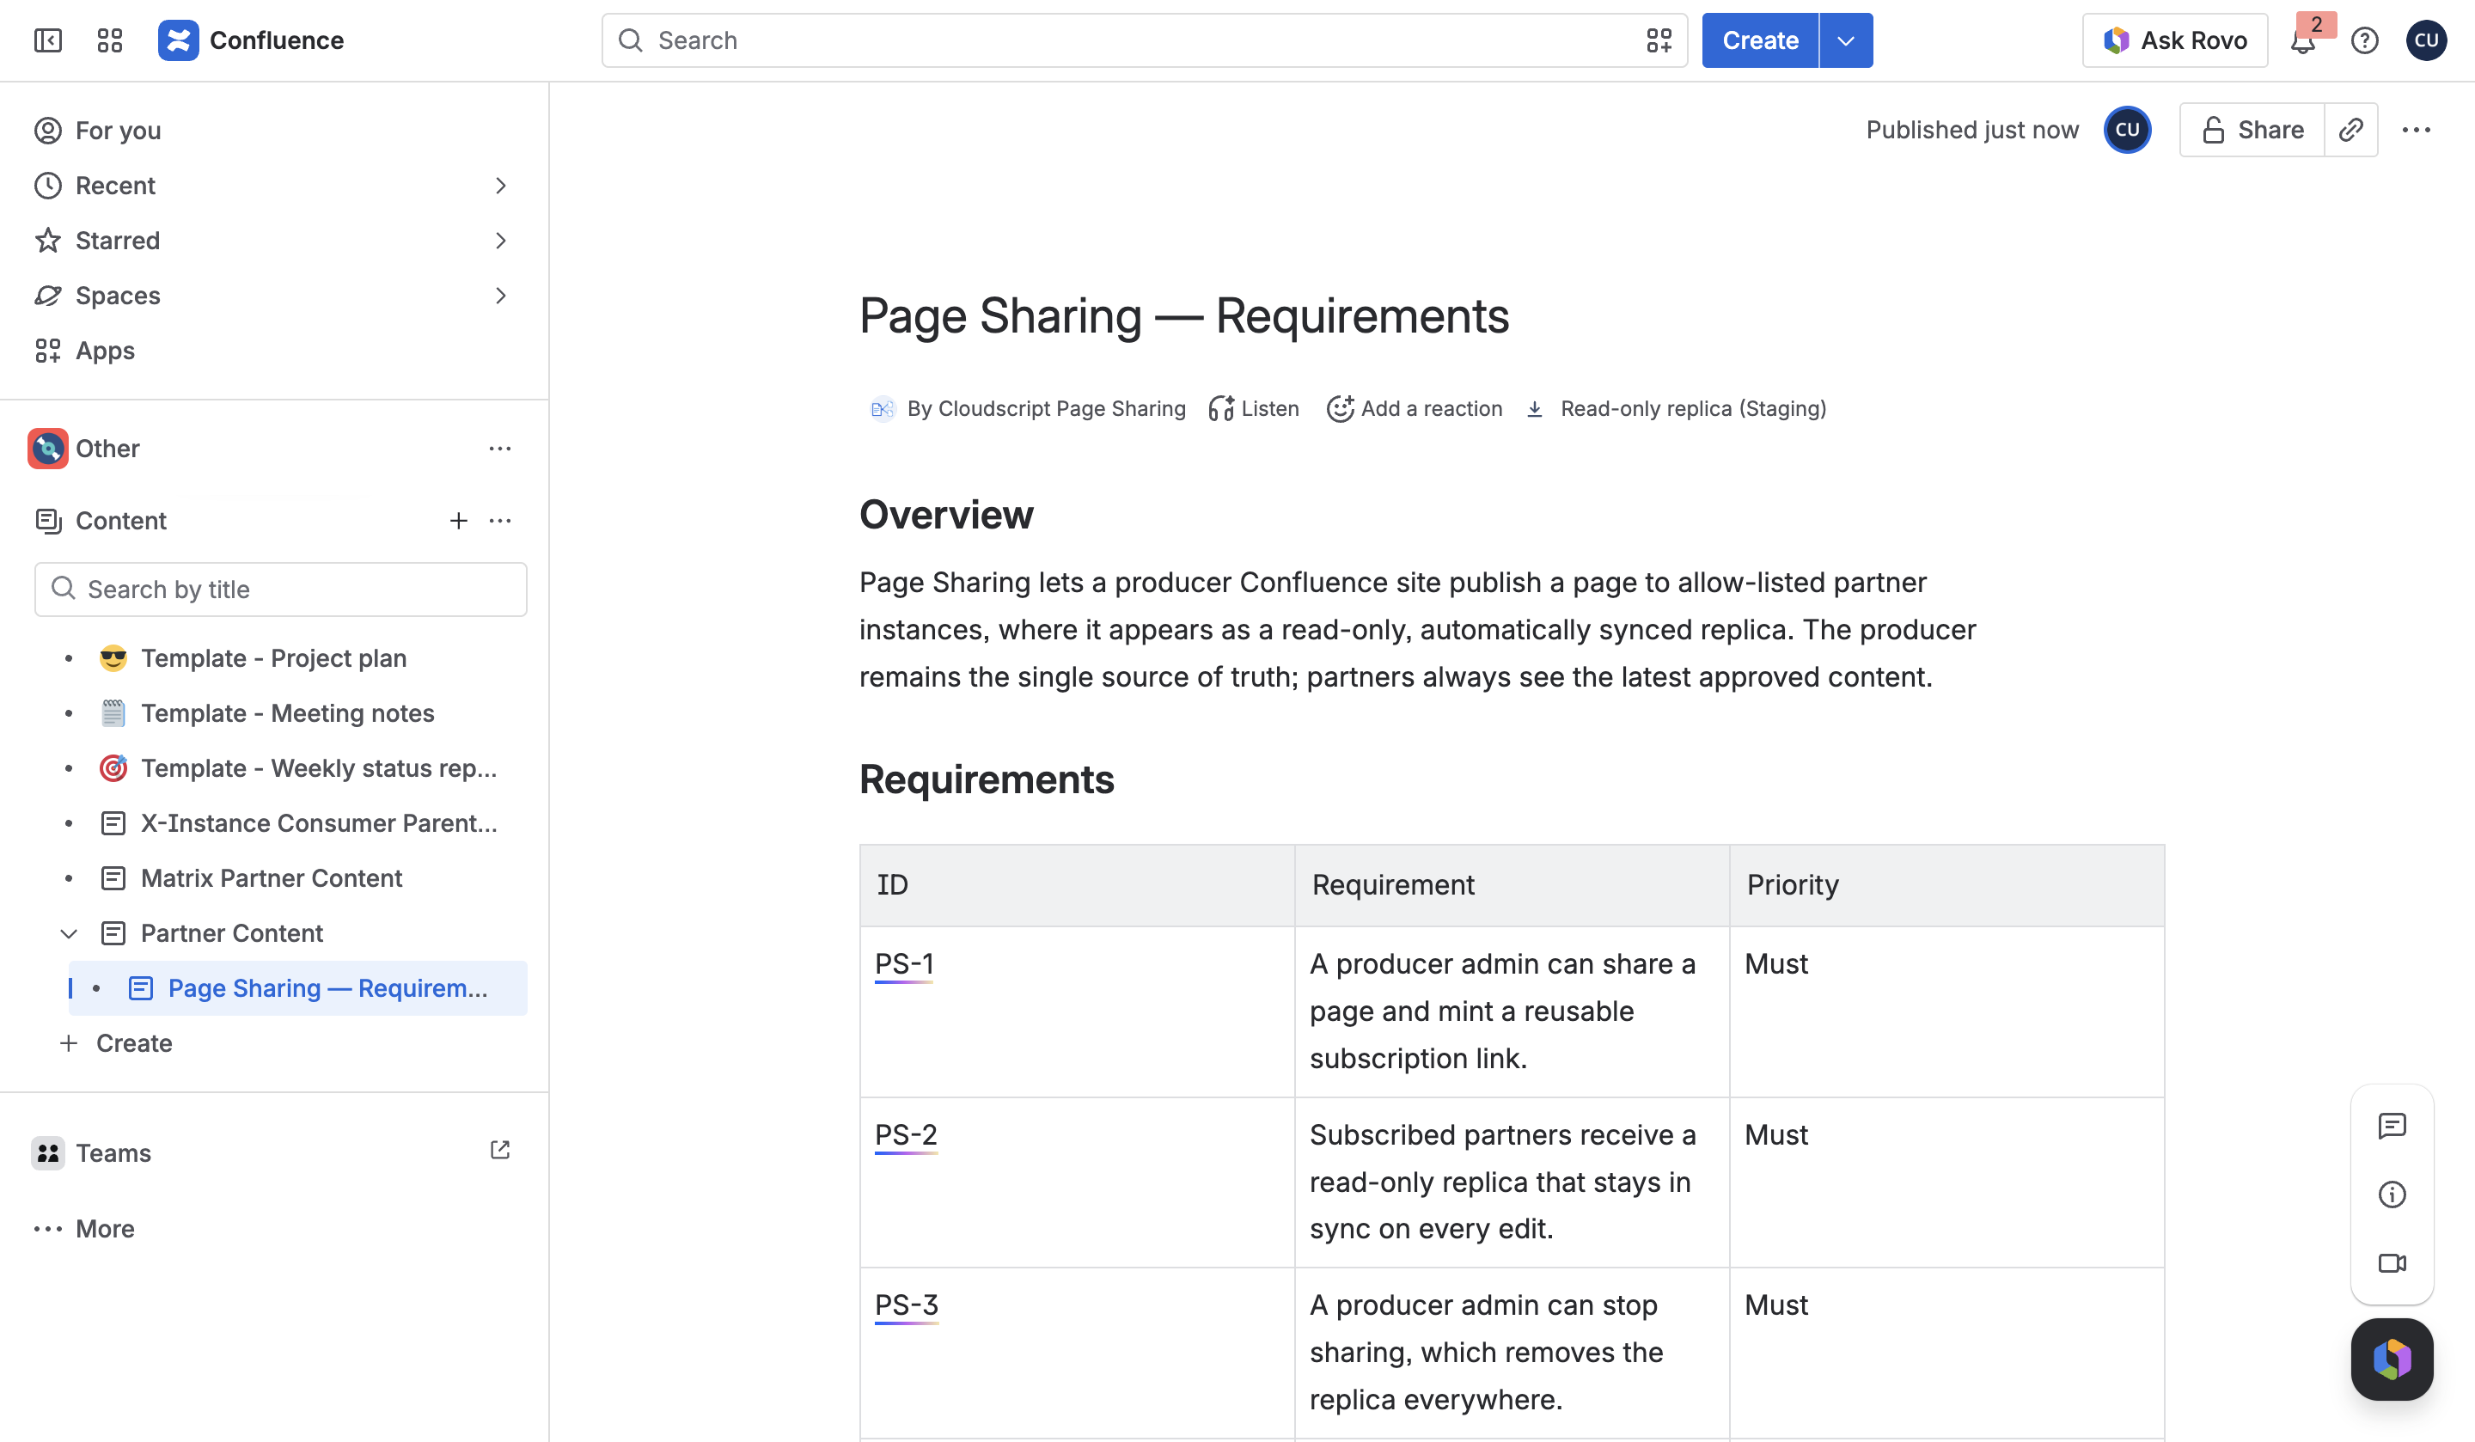This screenshot has height=1442, width=2475.
Task: Show page details info icon
Action: click(x=2392, y=1195)
